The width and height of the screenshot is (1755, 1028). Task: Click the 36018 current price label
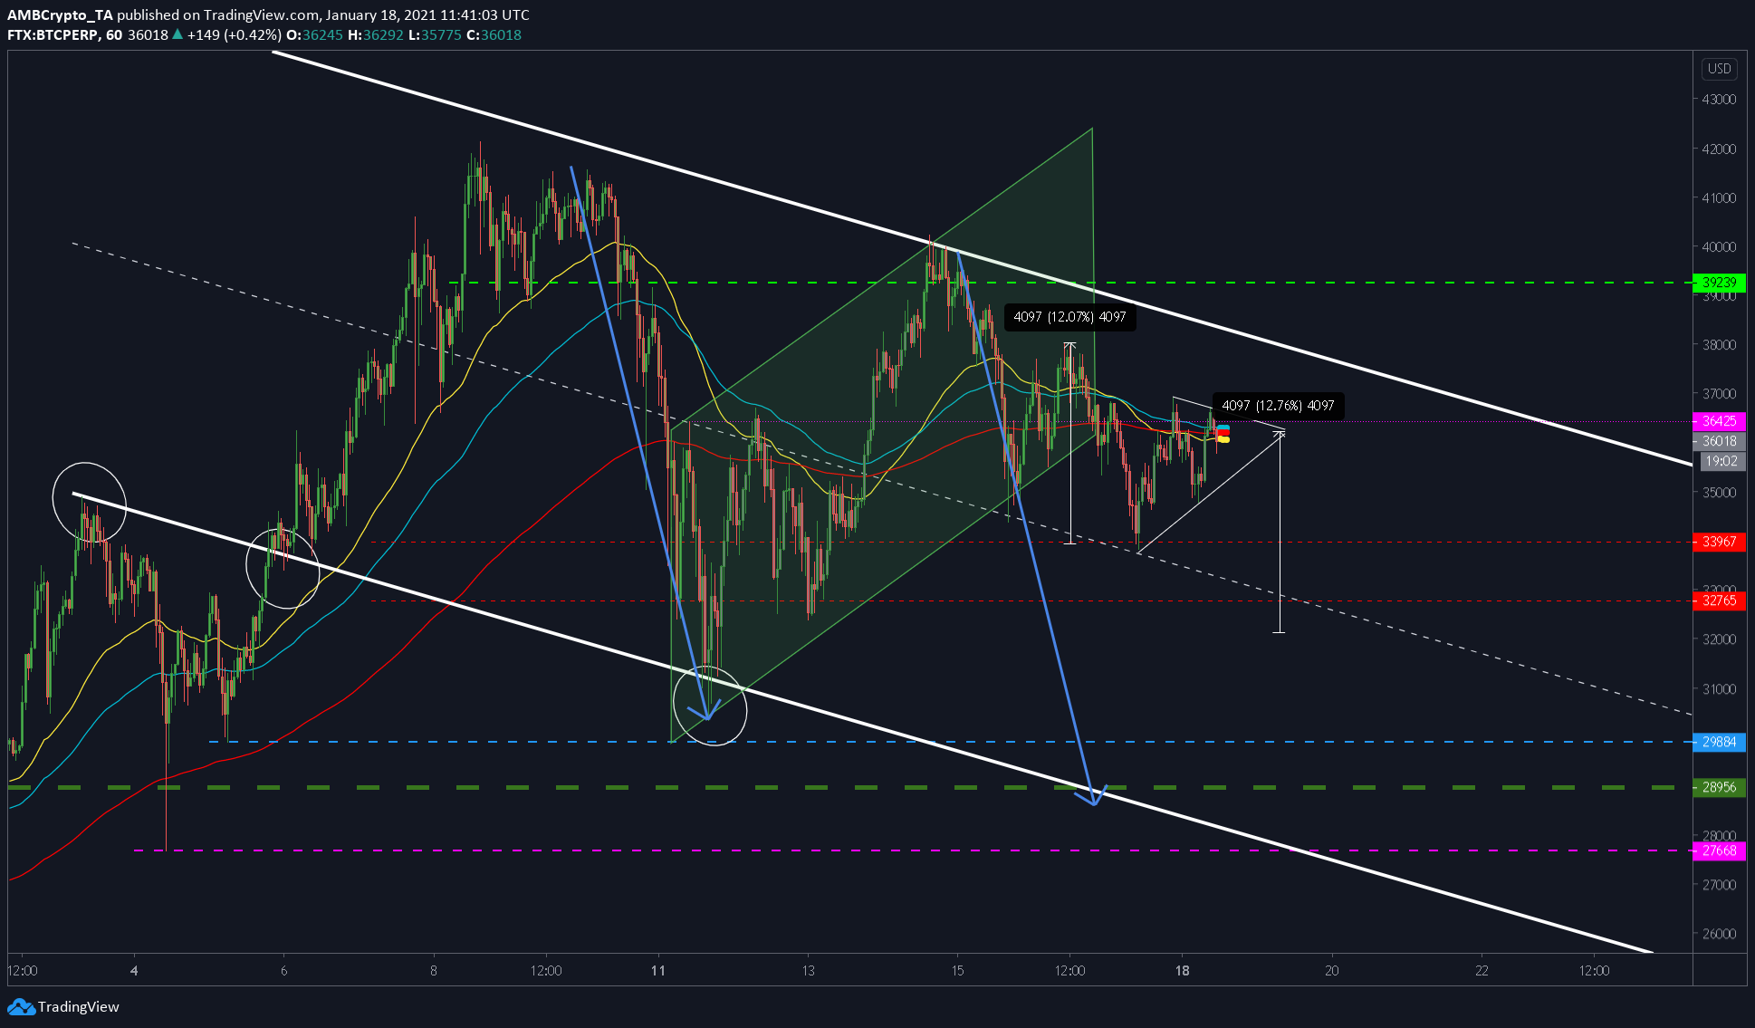click(x=1719, y=441)
